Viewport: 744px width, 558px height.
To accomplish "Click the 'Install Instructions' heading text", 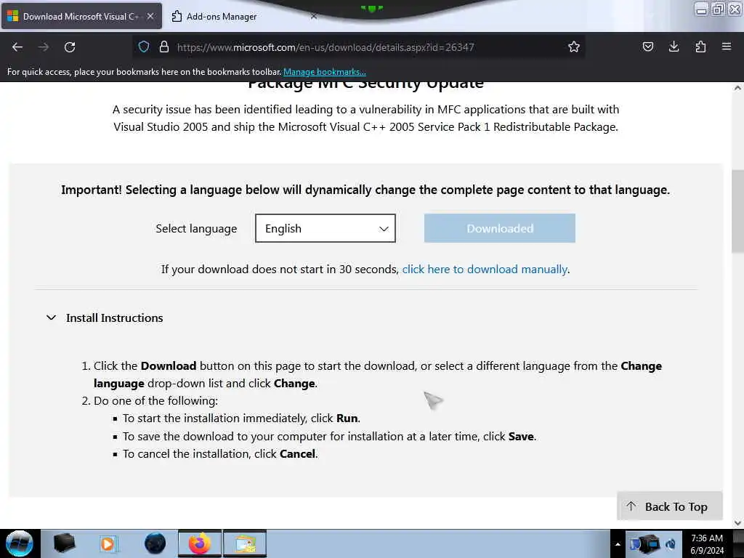I will coord(114,318).
